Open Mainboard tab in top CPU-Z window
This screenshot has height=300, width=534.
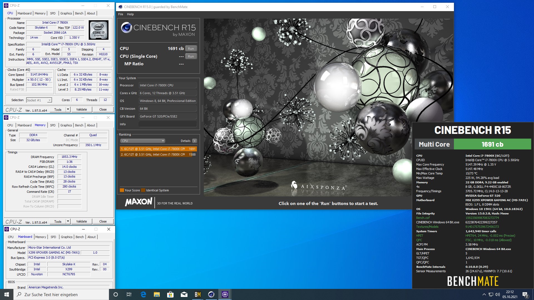(x=24, y=13)
